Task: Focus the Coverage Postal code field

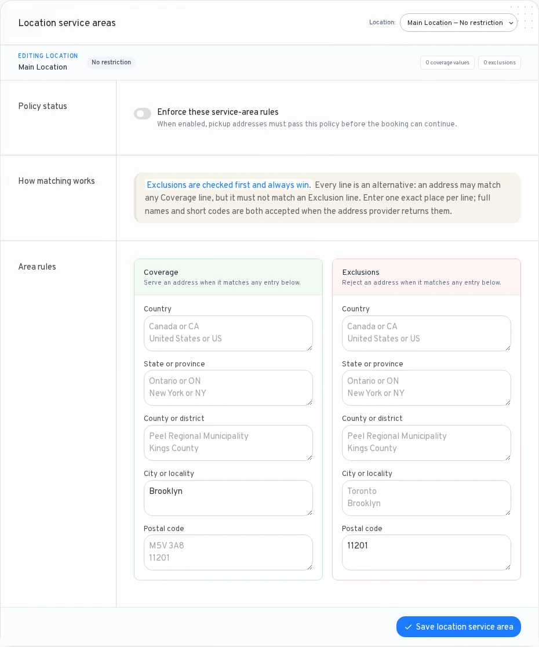Action: tap(228, 553)
